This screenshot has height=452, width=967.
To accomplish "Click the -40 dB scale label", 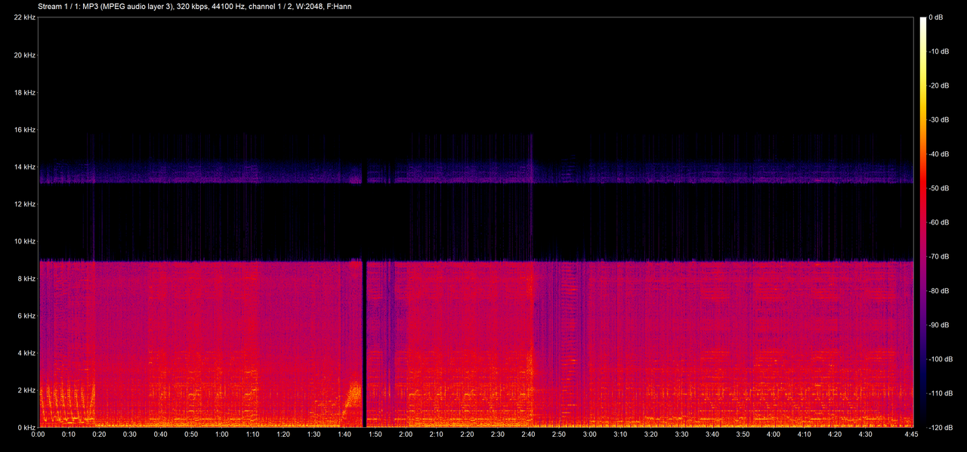I will 941,154.
